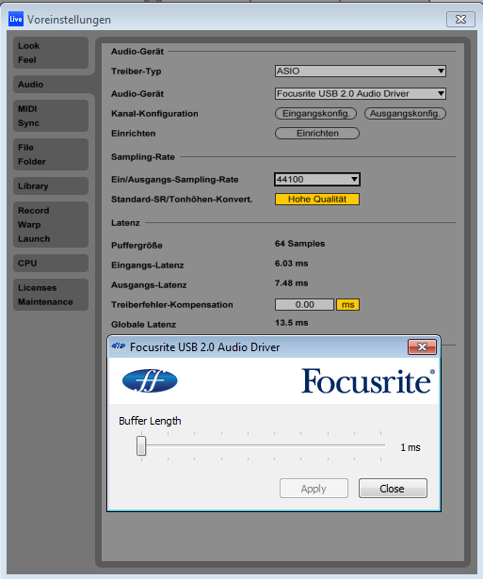
Task: Click Close in the Focusrite driver dialog
Action: pyautogui.click(x=393, y=489)
